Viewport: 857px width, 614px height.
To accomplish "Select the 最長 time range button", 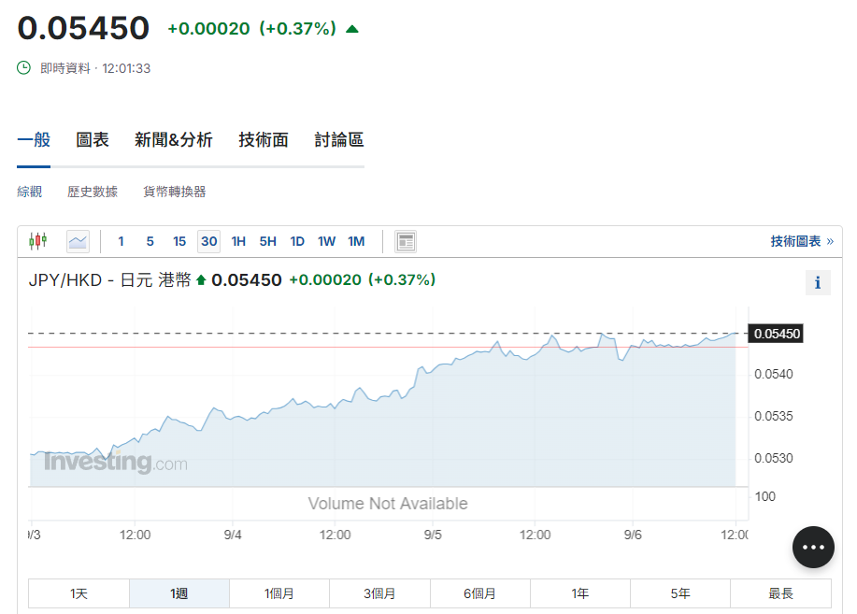I will (x=780, y=593).
